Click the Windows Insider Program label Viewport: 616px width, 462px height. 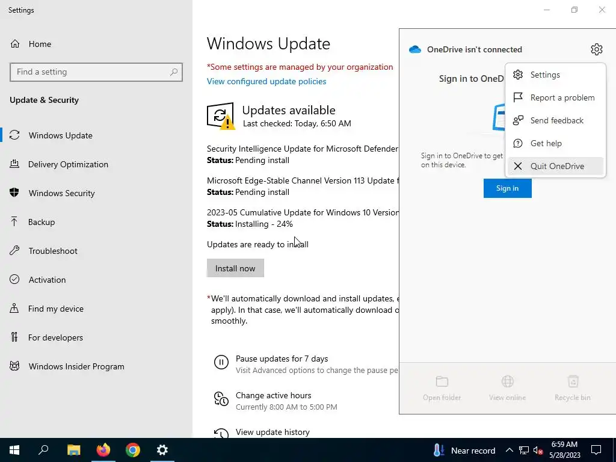click(x=76, y=366)
